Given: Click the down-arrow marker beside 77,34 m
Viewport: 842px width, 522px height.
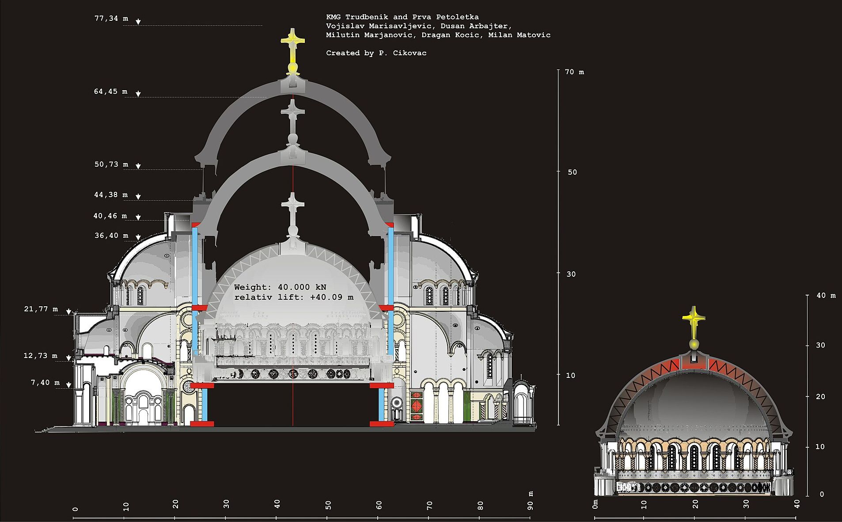Looking at the screenshot, I should point(138,22).
